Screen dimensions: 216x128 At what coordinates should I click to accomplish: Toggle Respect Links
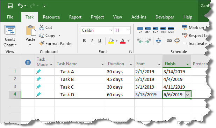point(195,35)
